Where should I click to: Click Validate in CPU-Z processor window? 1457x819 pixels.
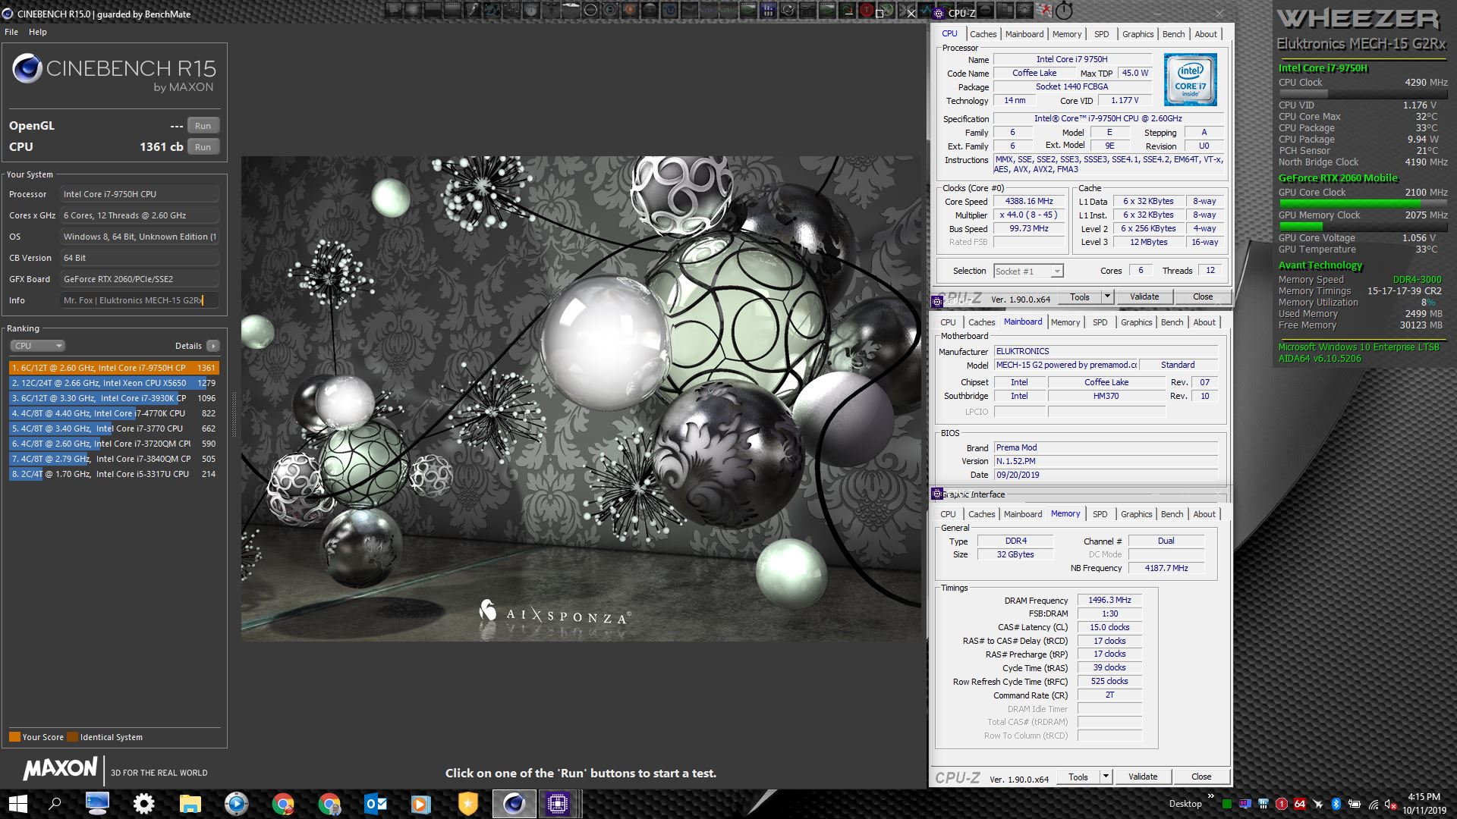pyautogui.click(x=1144, y=297)
